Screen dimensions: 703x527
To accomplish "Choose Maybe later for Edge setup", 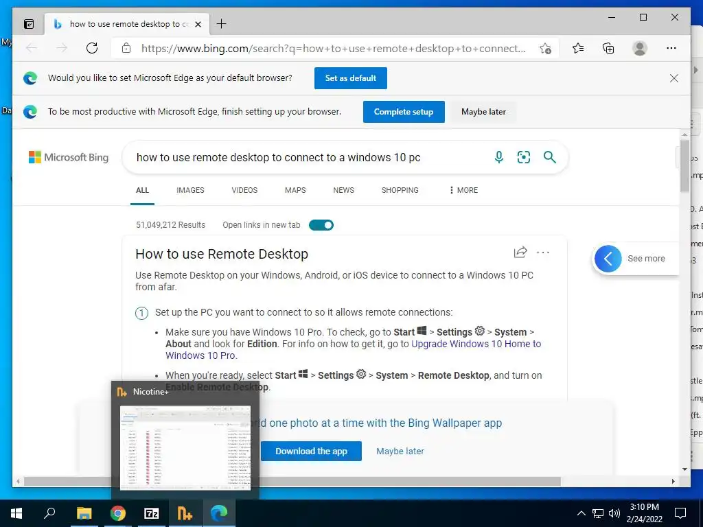I will tap(483, 112).
